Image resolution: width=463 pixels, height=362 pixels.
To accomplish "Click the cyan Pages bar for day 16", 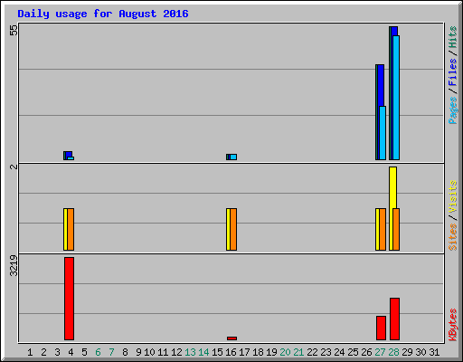I will pyautogui.click(x=233, y=157).
